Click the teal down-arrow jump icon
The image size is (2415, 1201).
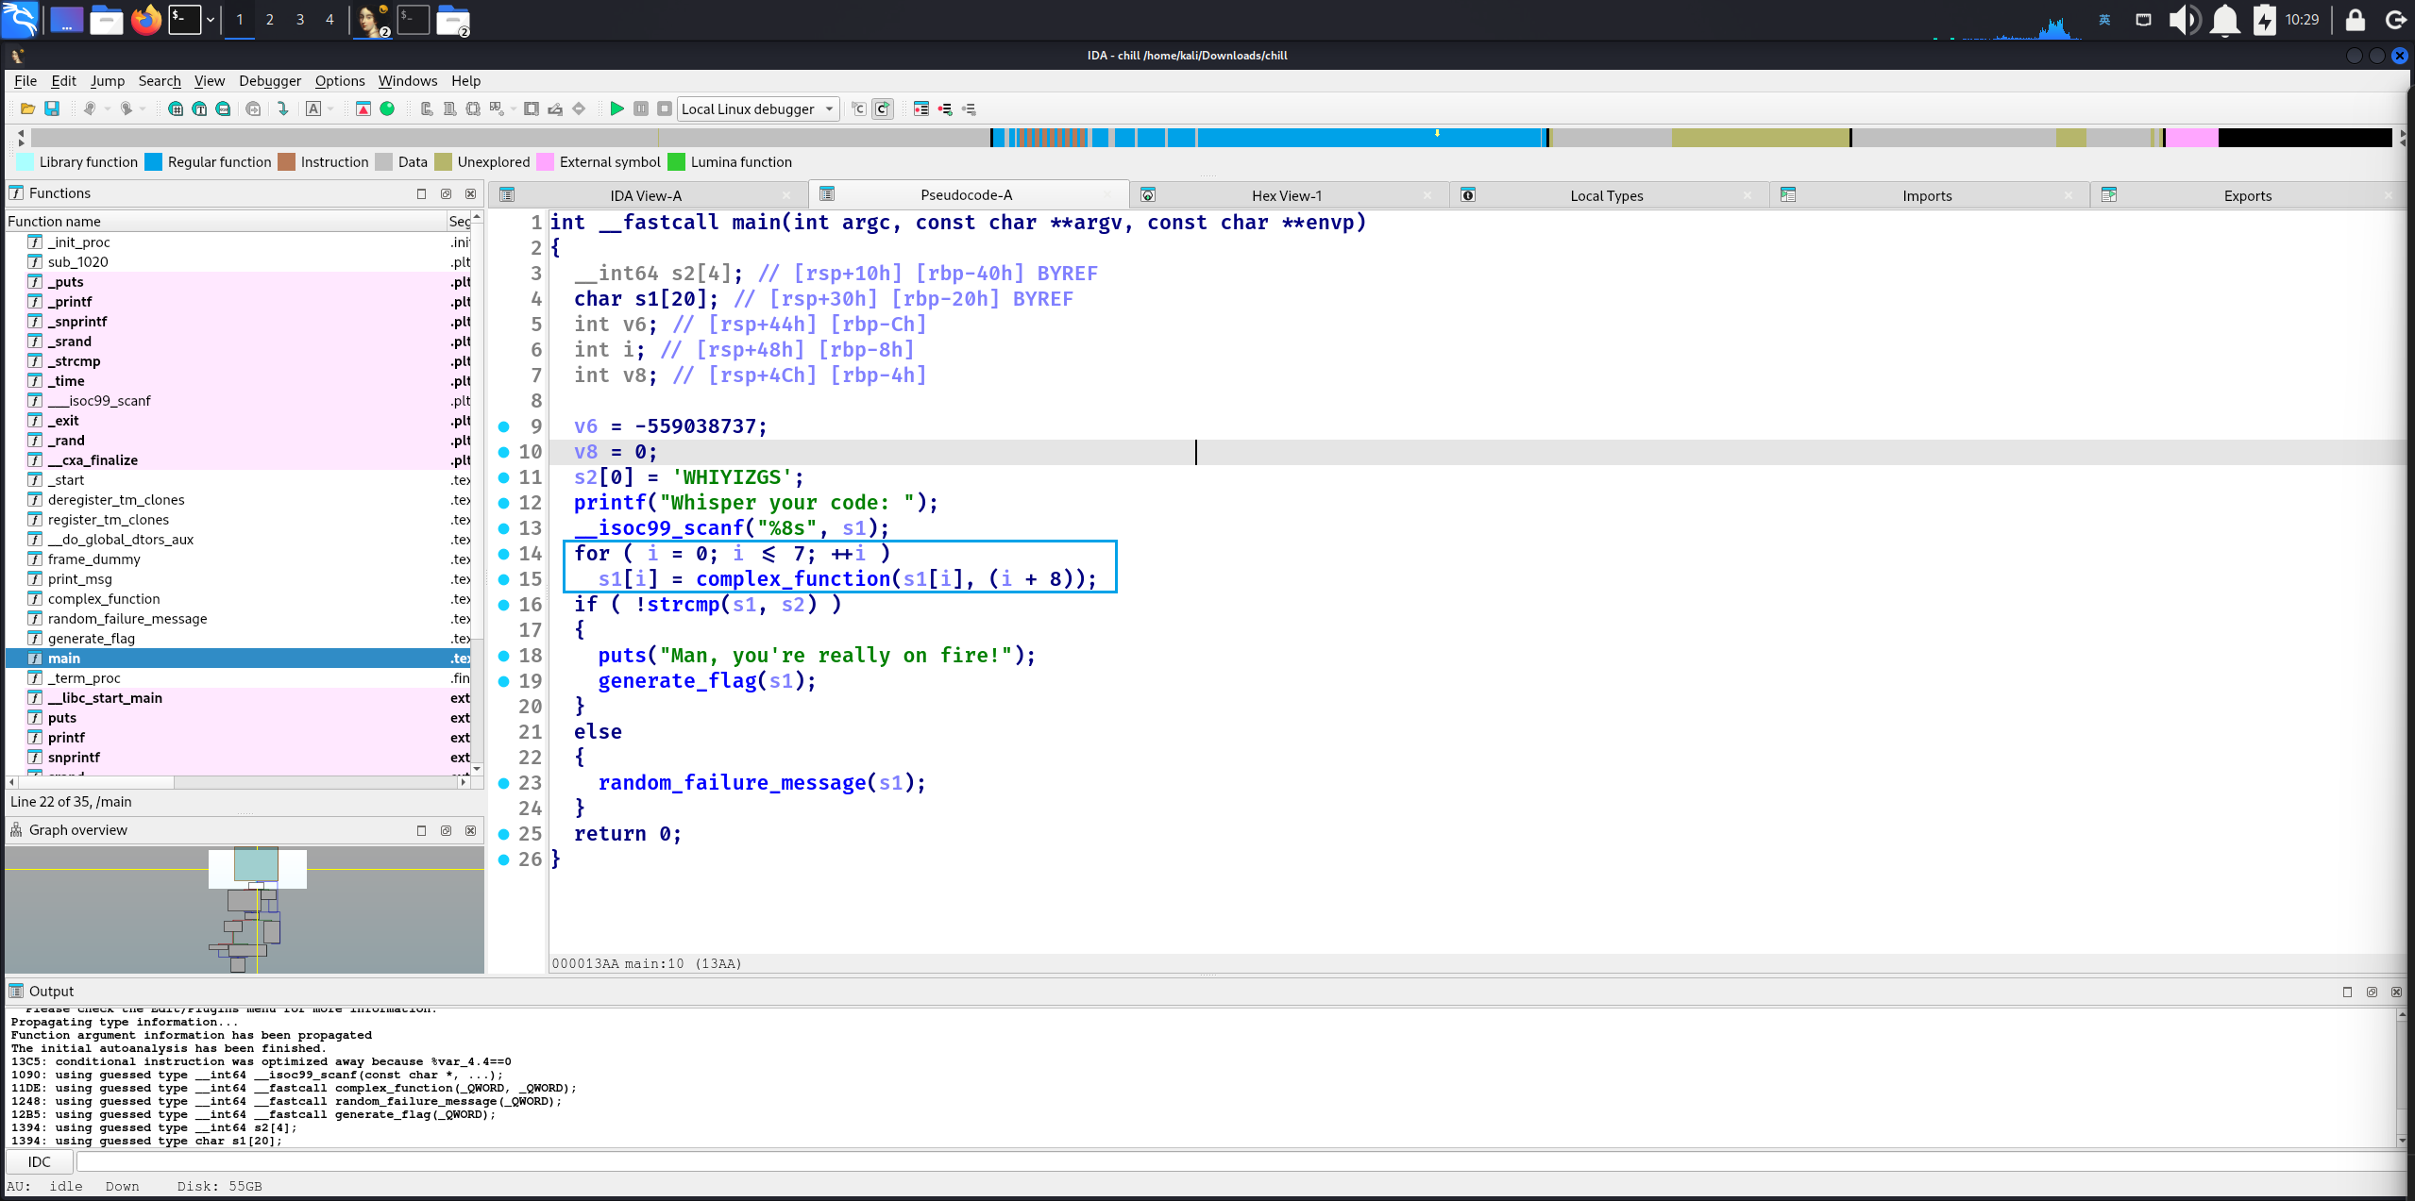282,108
